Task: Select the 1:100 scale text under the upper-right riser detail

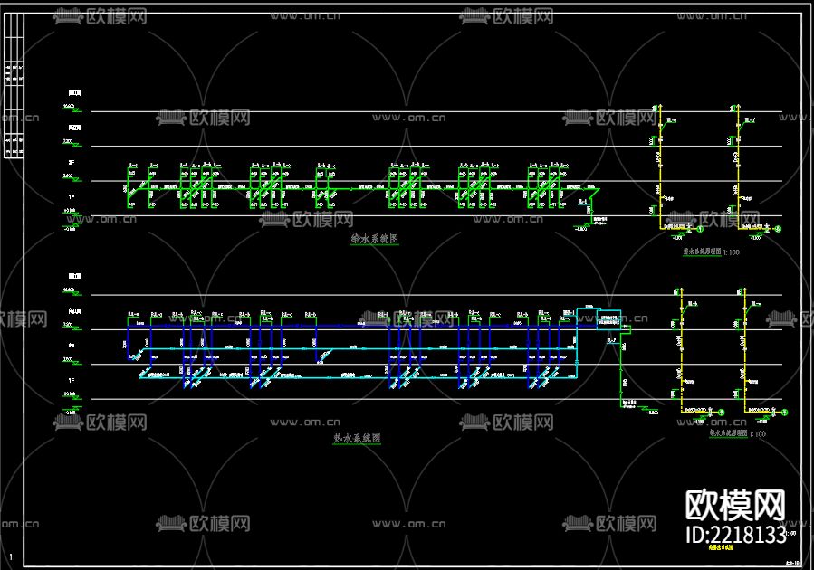Action: tap(731, 252)
